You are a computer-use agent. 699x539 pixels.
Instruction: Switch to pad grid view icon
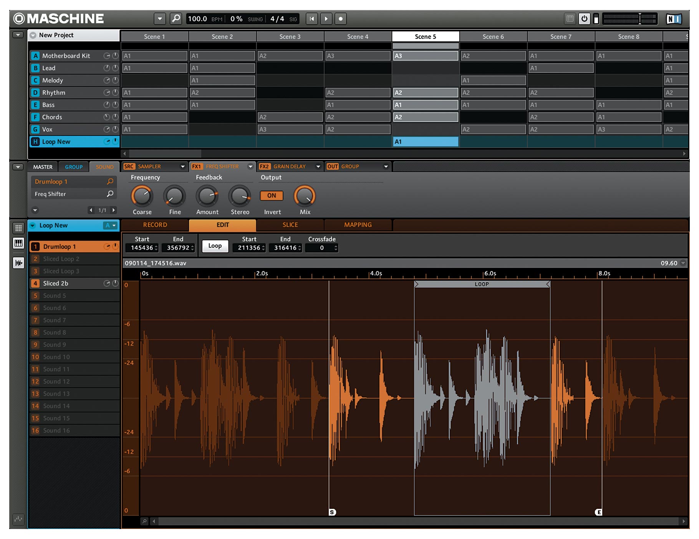18,228
